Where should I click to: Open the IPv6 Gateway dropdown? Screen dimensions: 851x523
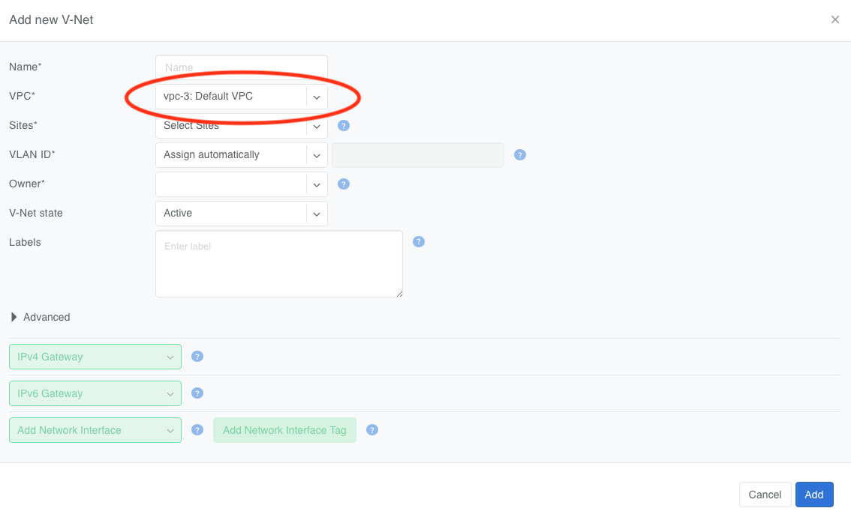pyautogui.click(x=95, y=393)
